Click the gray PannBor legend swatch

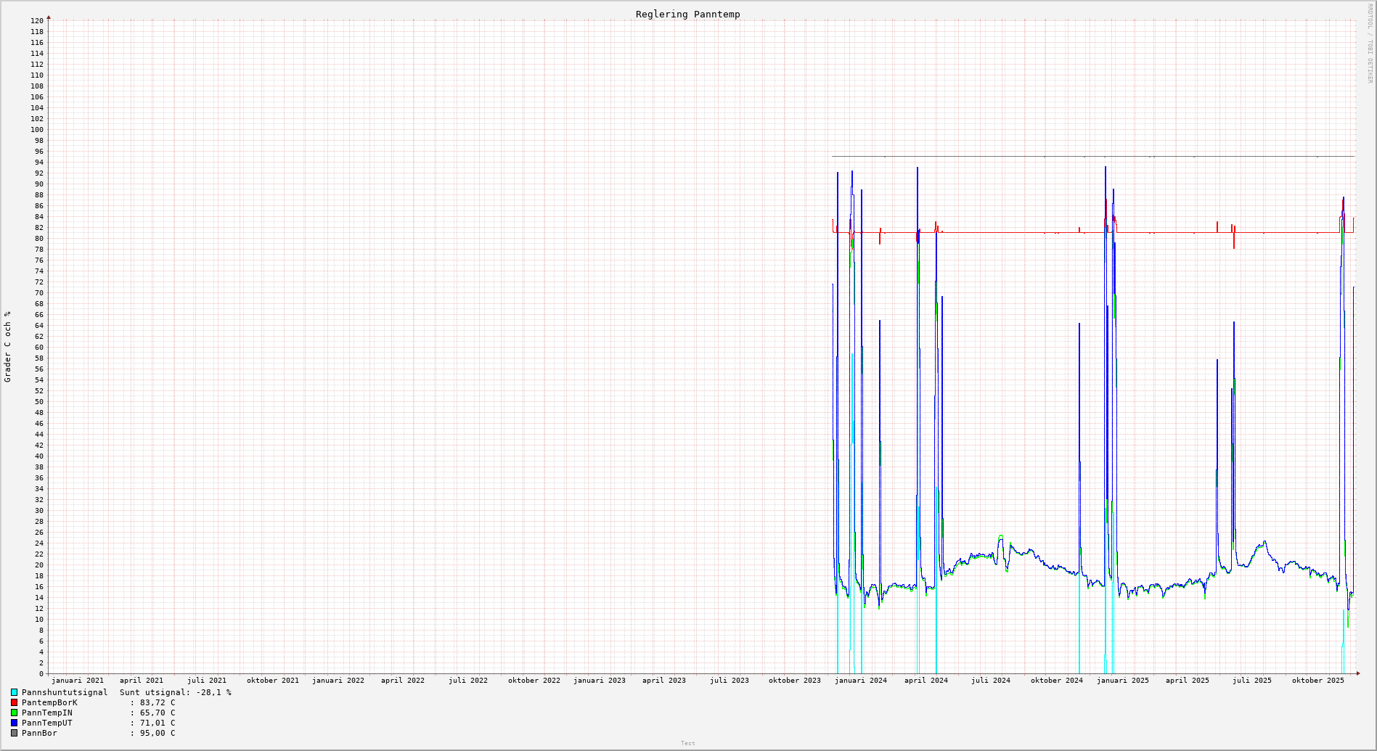(x=14, y=734)
